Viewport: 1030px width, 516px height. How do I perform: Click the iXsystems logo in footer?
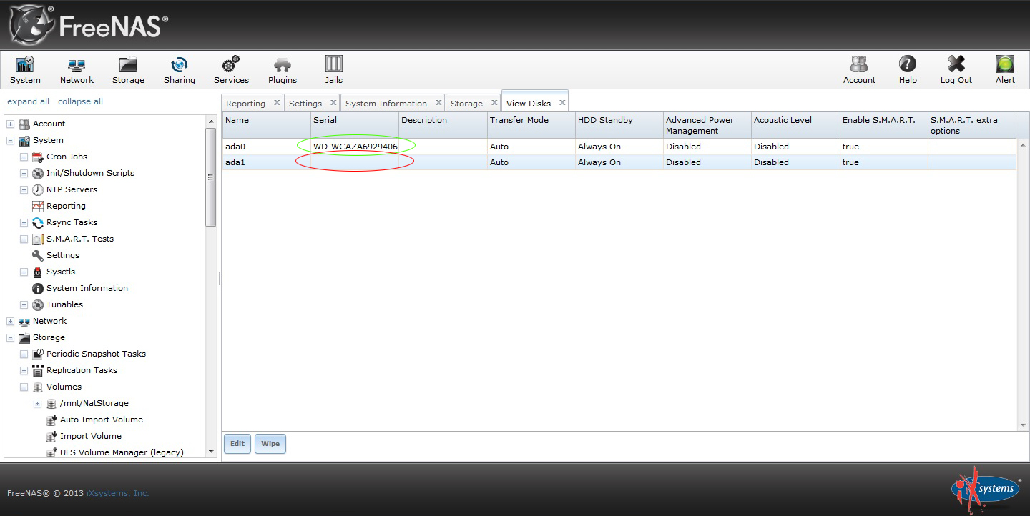[x=986, y=490]
